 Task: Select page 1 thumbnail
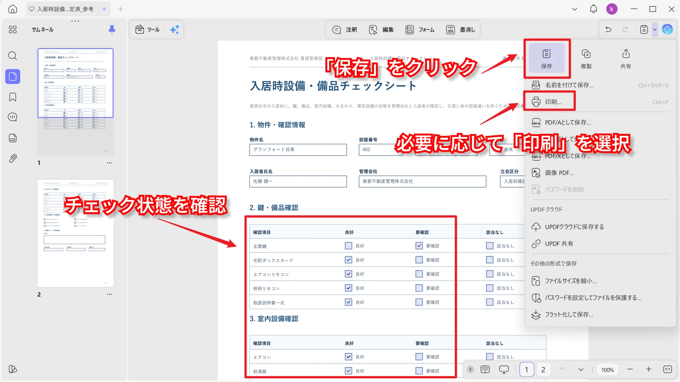(75, 101)
